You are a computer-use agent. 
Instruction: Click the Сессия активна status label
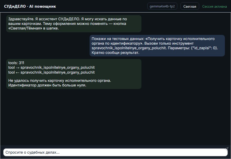(215, 6)
